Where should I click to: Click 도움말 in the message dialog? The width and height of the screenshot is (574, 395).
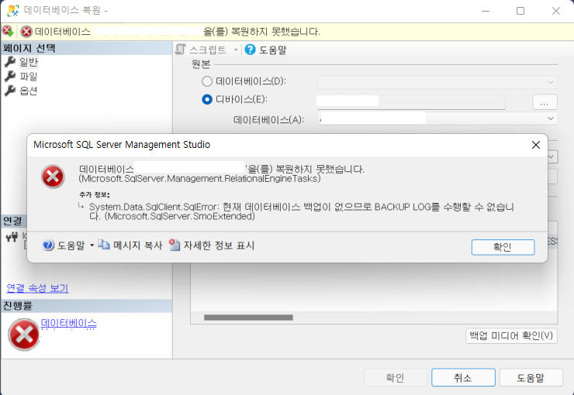pyautogui.click(x=71, y=246)
